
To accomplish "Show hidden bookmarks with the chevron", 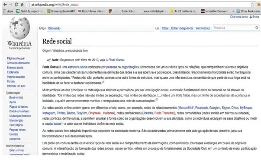I will [x=233, y=11].
